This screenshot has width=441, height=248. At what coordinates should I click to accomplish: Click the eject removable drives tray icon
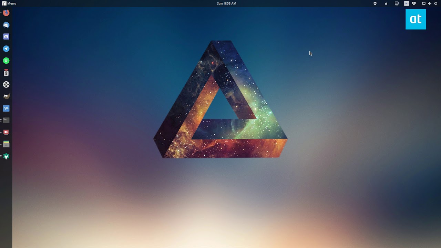pos(386,3)
